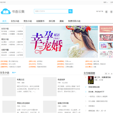This screenshot has height=113, width=113.
Task: Open the book title 危宫惊梦
Action: (61, 80)
